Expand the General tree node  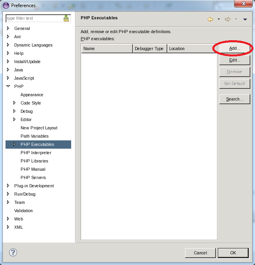pyautogui.click(x=8, y=28)
